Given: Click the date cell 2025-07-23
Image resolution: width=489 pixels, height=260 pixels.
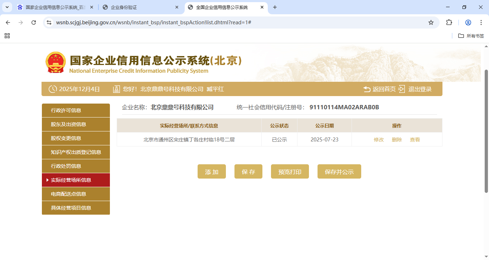Looking at the screenshot, I should click(324, 140).
